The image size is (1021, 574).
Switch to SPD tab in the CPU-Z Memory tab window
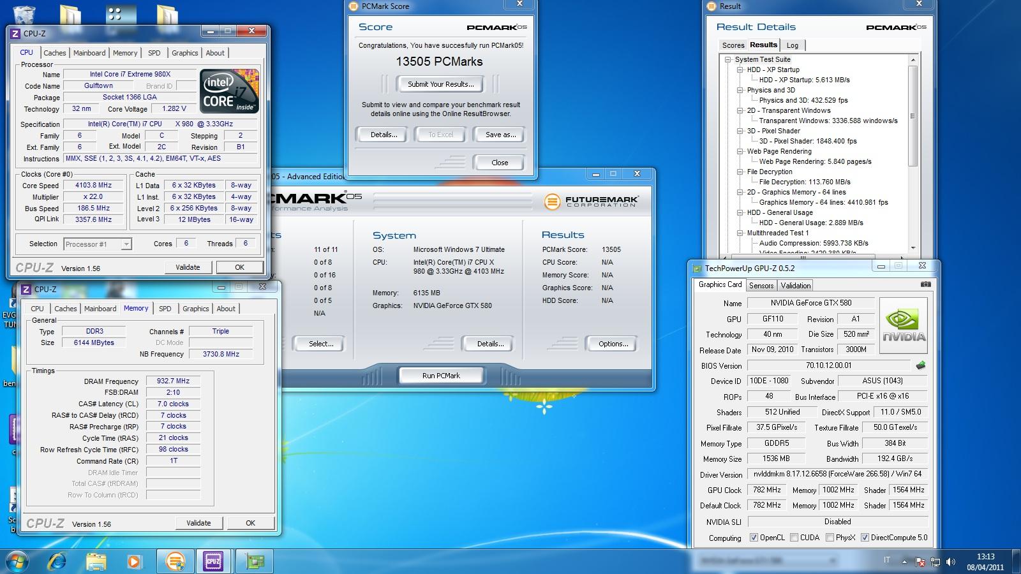(165, 309)
